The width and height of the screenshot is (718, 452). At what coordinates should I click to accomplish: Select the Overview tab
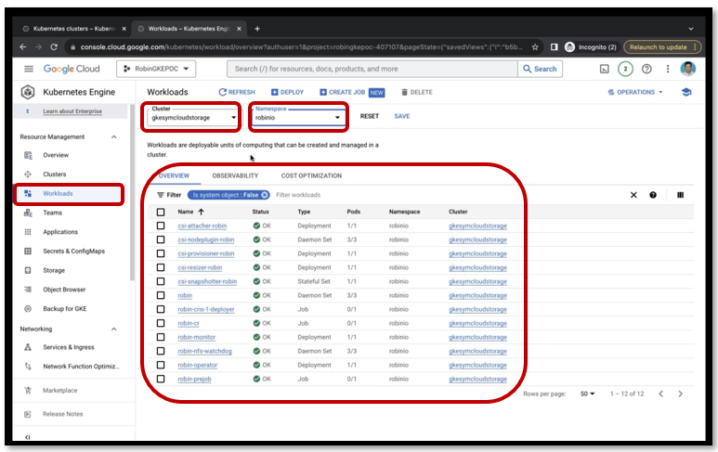pos(174,175)
